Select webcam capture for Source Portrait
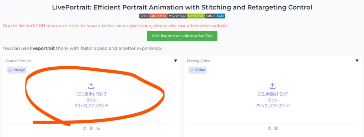This screenshot has height=137, width=364. point(91,128)
